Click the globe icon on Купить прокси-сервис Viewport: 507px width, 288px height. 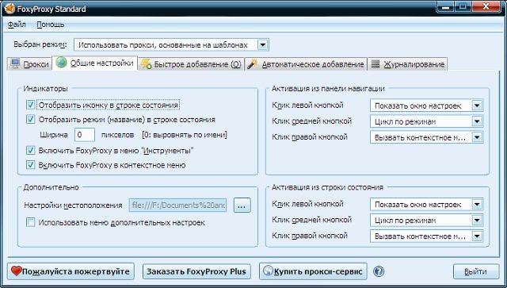click(x=268, y=271)
